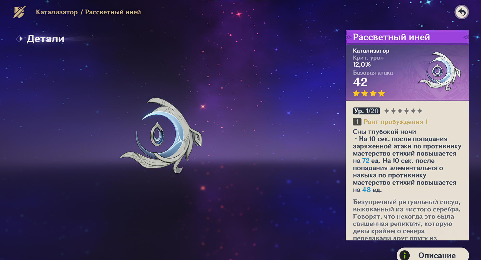Image resolution: width=481 pixels, height=260 pixels.
Task: Click the blue 48 value in description
Action: click(367, 190)
